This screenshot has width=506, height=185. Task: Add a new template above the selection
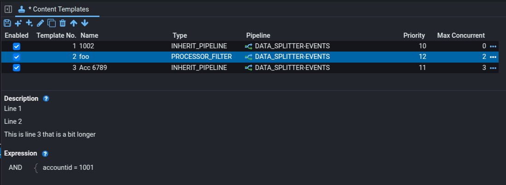click(x=18, y=23)
